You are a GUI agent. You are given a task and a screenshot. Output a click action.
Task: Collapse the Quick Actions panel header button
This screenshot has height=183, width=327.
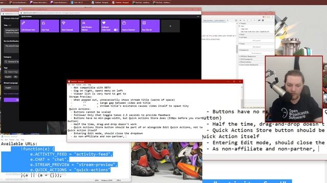coord(198,16)
